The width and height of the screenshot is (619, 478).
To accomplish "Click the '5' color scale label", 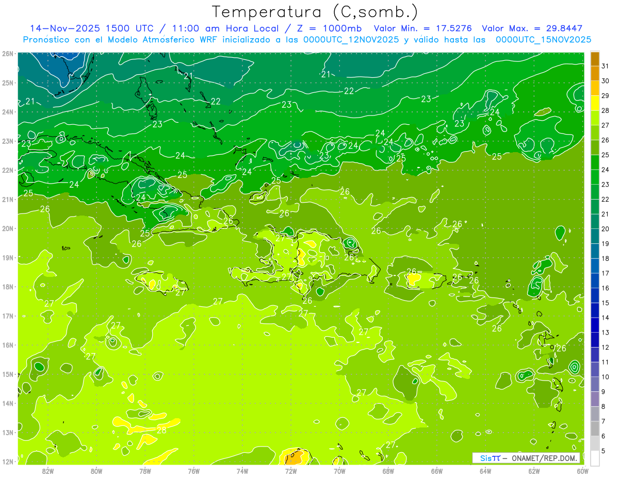I will coord(604,451).
